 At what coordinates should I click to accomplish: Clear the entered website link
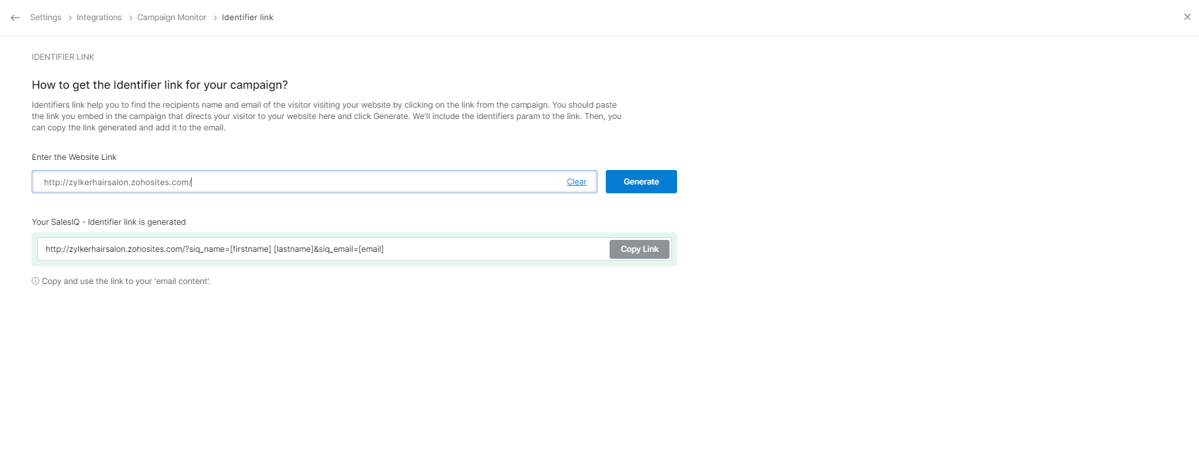(576, 182)
